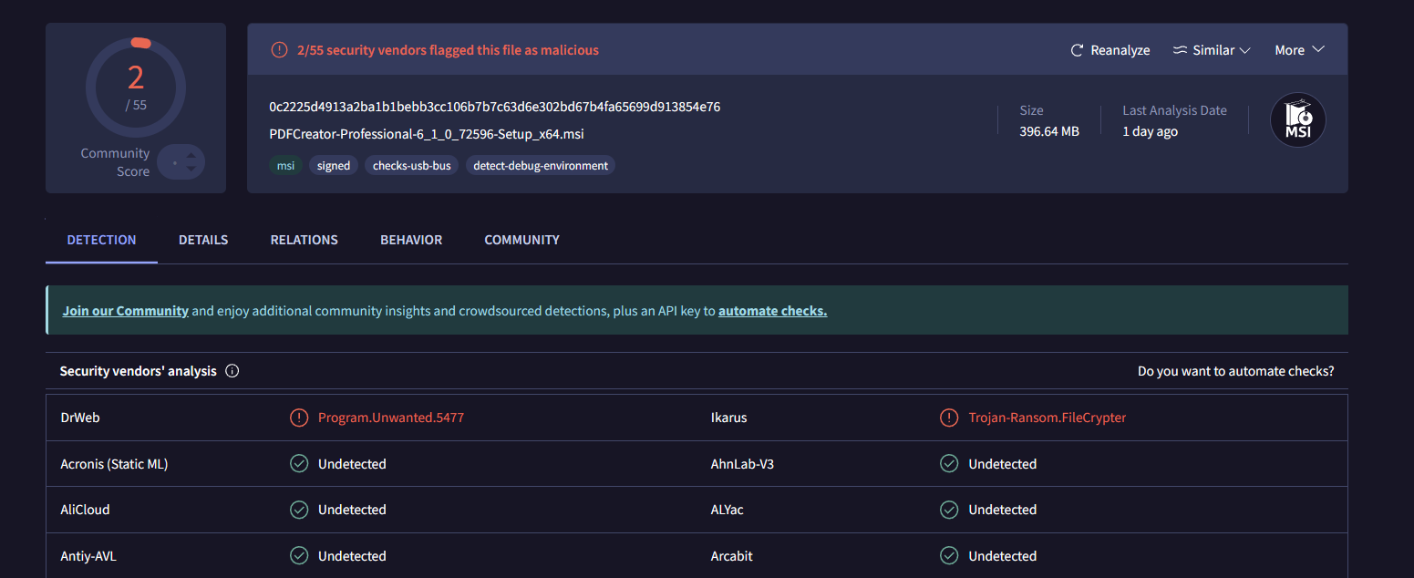Click the 396.64 MB size value
The width and height of the screenshot is (1414, 578).
point(1048,131)
